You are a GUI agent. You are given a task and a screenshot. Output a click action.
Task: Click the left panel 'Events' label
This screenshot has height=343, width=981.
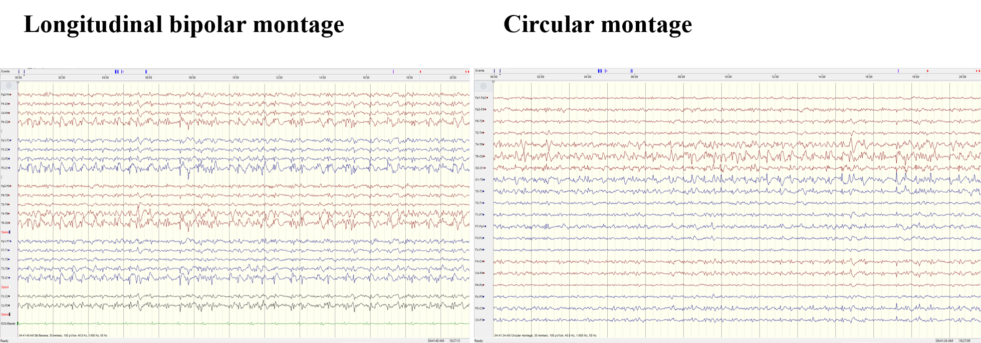click(6, 71)
